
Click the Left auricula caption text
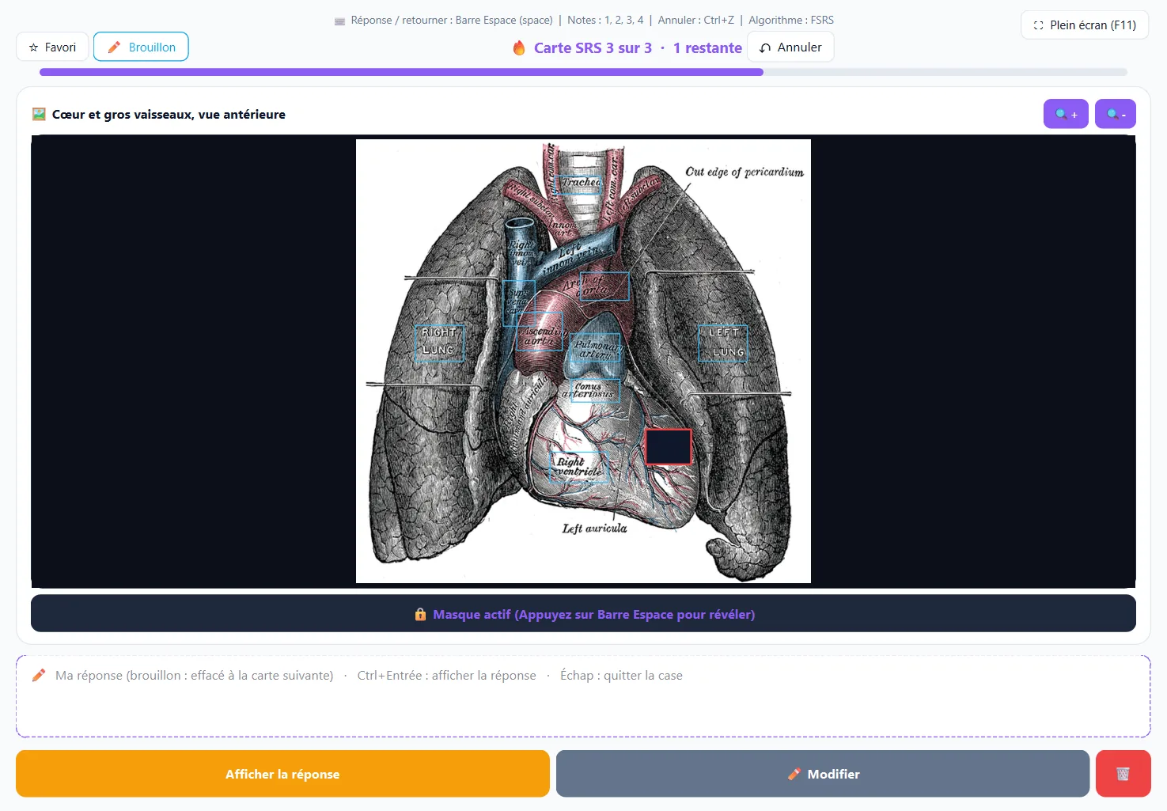(595, 529)
